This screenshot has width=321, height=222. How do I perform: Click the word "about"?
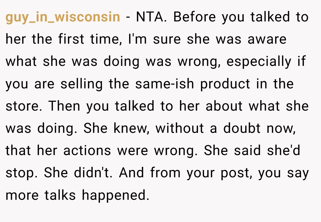[x=224, y=106]
